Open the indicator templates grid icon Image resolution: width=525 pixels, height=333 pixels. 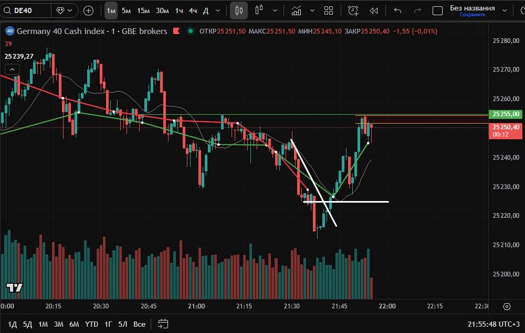click(x=329, y=10)
